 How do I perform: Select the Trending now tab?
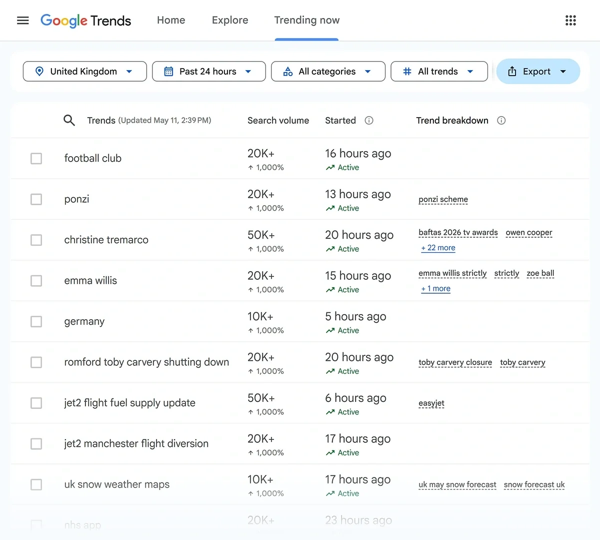pyautogui.click(x=306, y=21)
